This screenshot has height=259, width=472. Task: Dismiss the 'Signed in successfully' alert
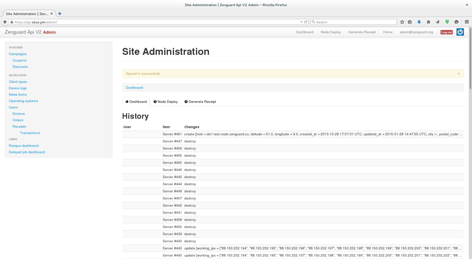point(459,74)
